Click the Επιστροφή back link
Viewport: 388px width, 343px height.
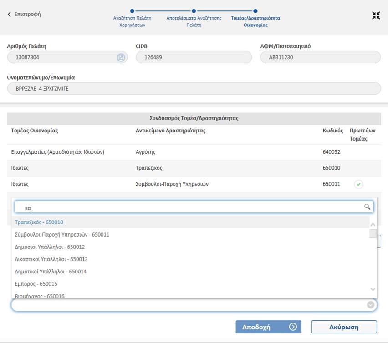coord(27,14)
